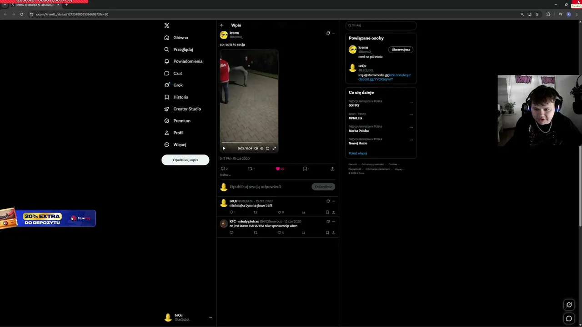The width and height of the screenshot is (582, 327).
Task: Click the Opublikuj wpis button
Action: (x=186, y=160)
